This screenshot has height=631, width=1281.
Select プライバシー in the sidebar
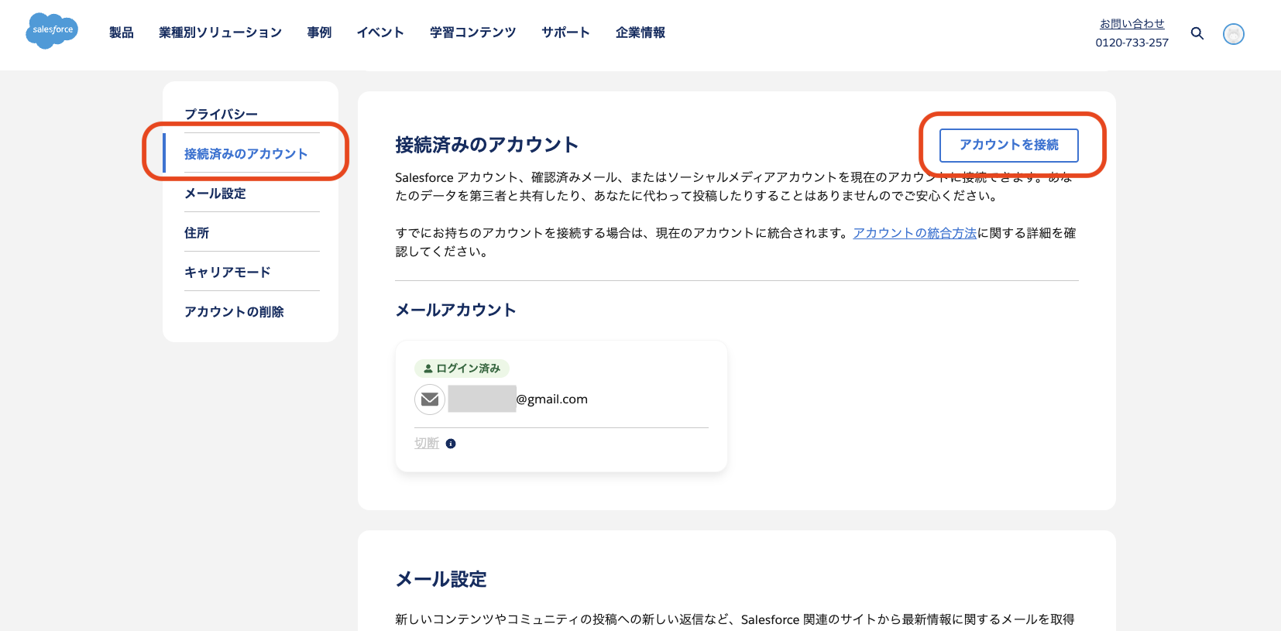pos(221,115)
